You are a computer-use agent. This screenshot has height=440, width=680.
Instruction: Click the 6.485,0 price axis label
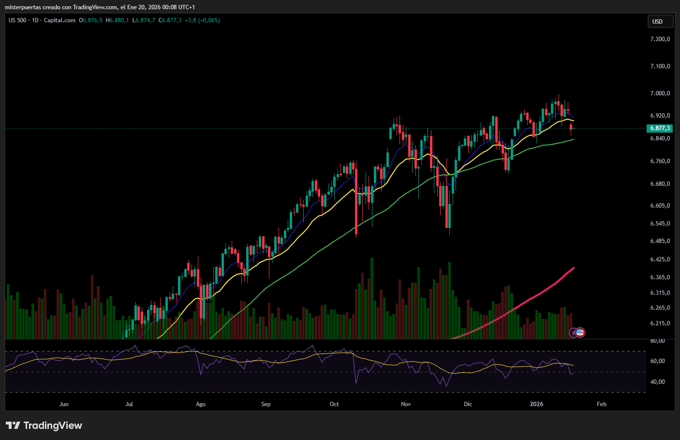(x=660, y=241)
